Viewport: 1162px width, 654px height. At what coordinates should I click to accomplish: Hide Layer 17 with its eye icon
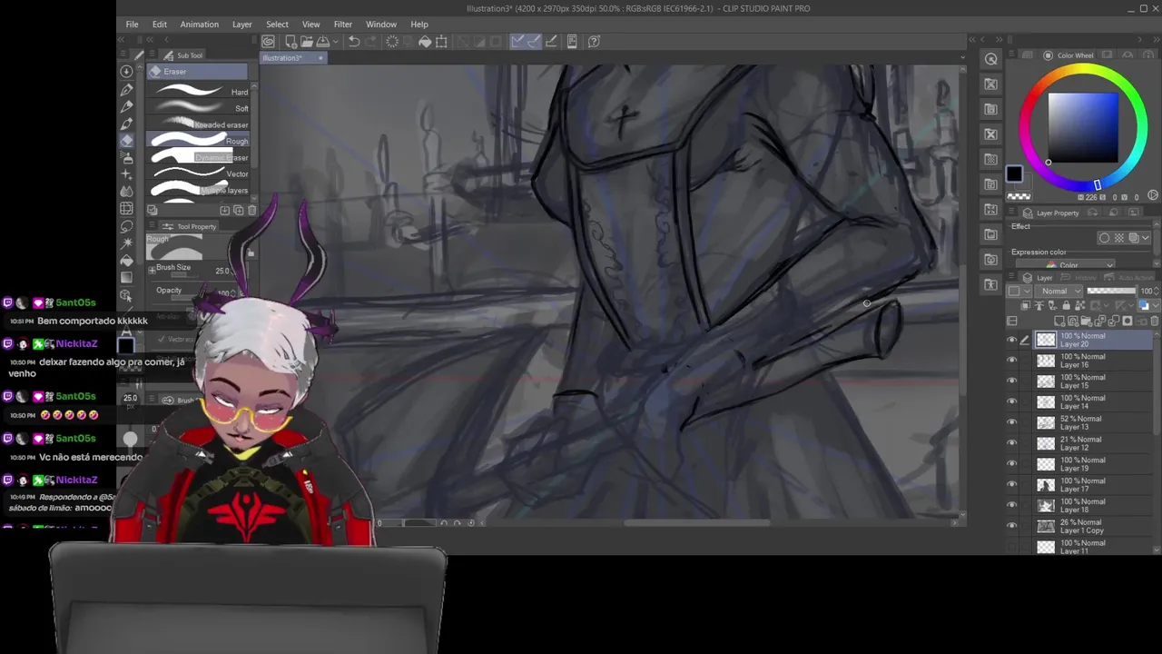click(1012, 485)
